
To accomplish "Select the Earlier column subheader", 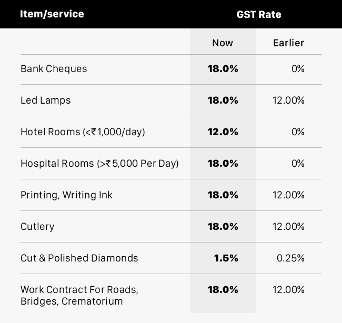I will tap(288, 43).
